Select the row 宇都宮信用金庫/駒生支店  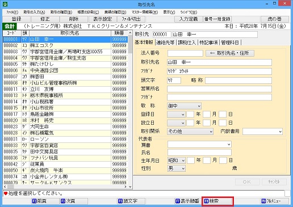[65, 58]
